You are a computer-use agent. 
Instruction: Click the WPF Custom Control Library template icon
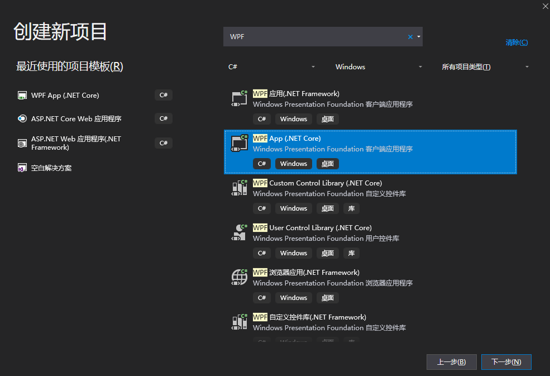point(240,188)
